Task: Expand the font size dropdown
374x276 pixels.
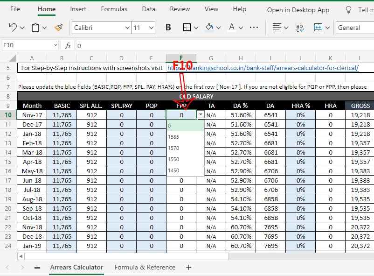Action: click(151, 28)
